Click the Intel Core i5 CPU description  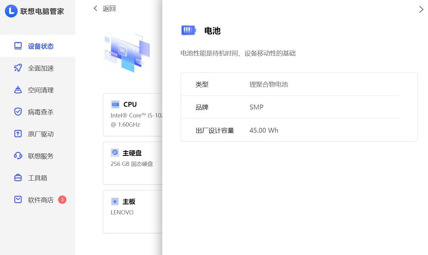tap(136, 115)
